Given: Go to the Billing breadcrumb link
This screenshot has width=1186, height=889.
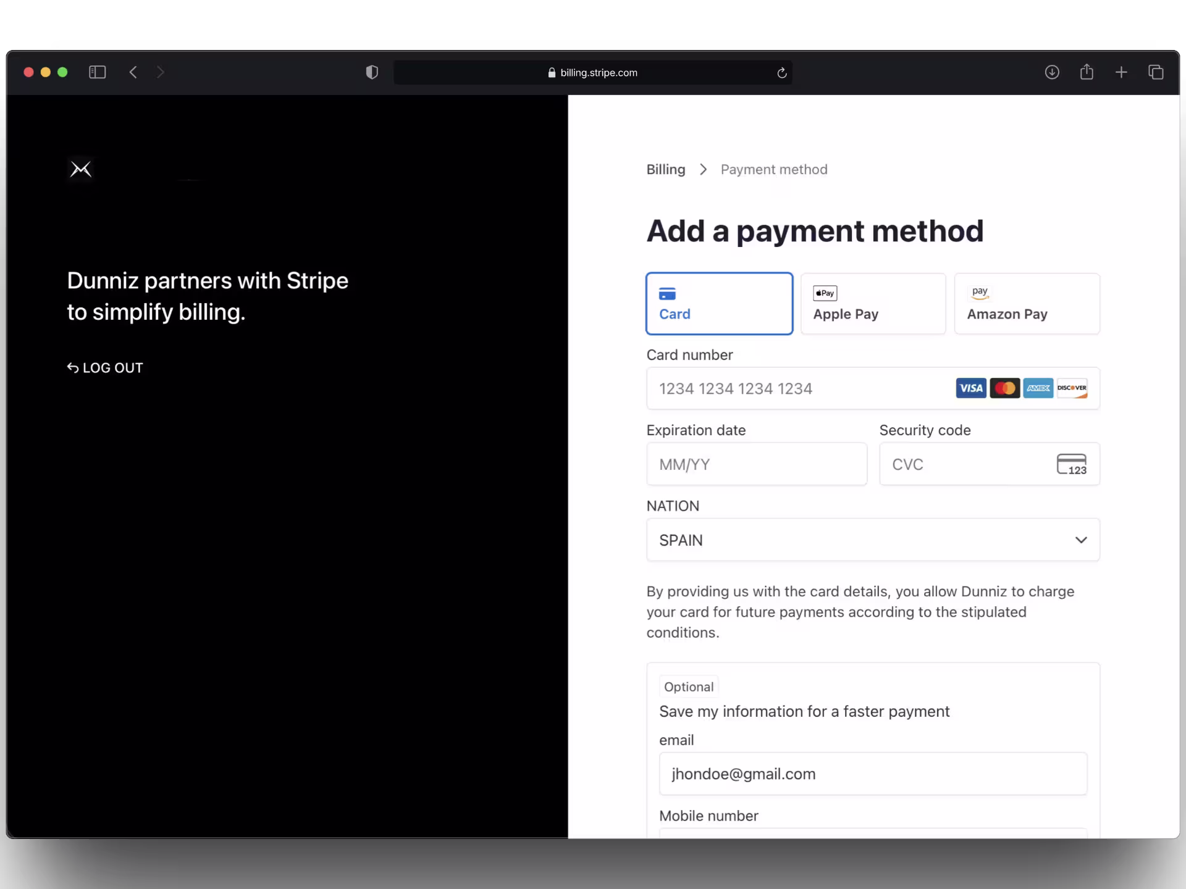Looking at the screenshot, I should (666, 170).
